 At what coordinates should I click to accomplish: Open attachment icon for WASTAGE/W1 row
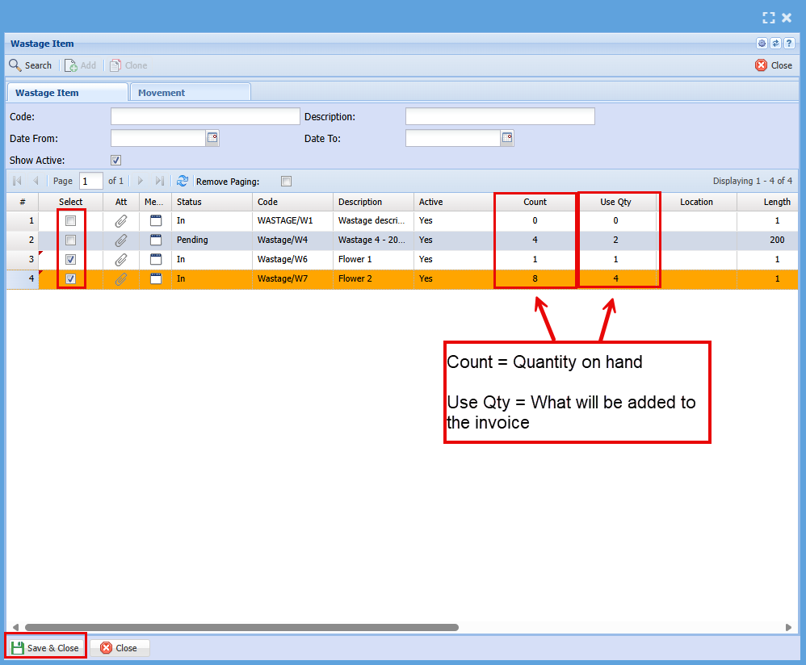click(121, 221)
